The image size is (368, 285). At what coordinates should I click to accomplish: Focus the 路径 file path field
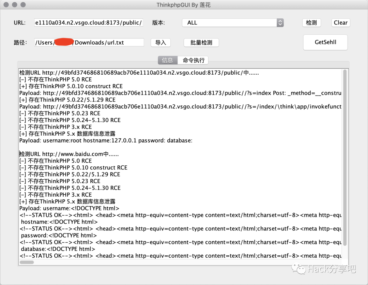(89, 43)
